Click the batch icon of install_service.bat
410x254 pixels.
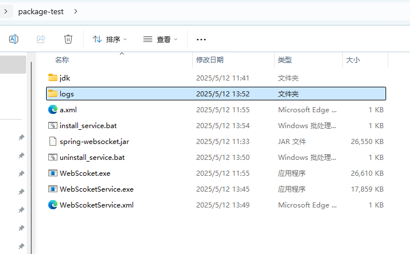pyautogui.click(x=53, y=125)
